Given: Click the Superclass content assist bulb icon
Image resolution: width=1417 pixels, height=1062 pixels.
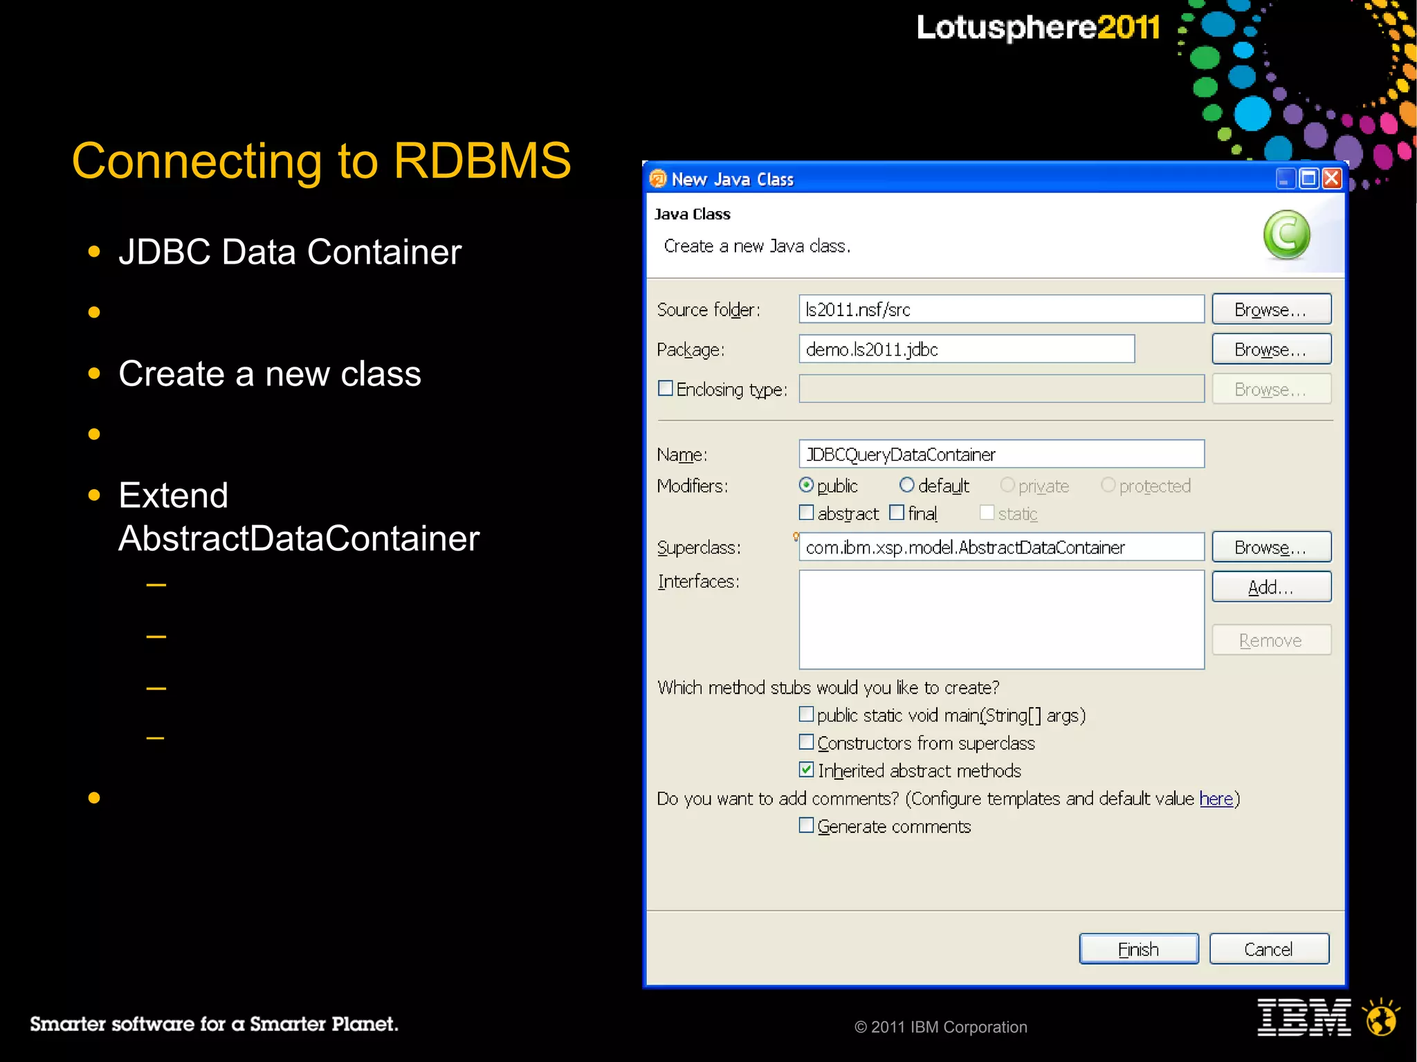Looking at the screenshot, I should [796, 536].
